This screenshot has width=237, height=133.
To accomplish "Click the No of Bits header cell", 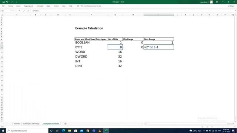I will pyautogui.click(x=115, y=39).
